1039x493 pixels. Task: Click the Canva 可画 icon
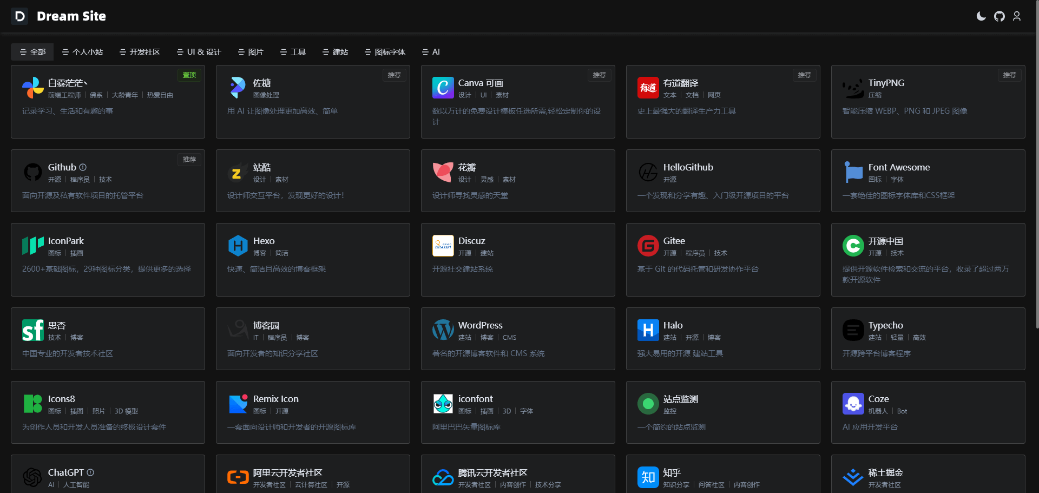click(x=443, y=88)
